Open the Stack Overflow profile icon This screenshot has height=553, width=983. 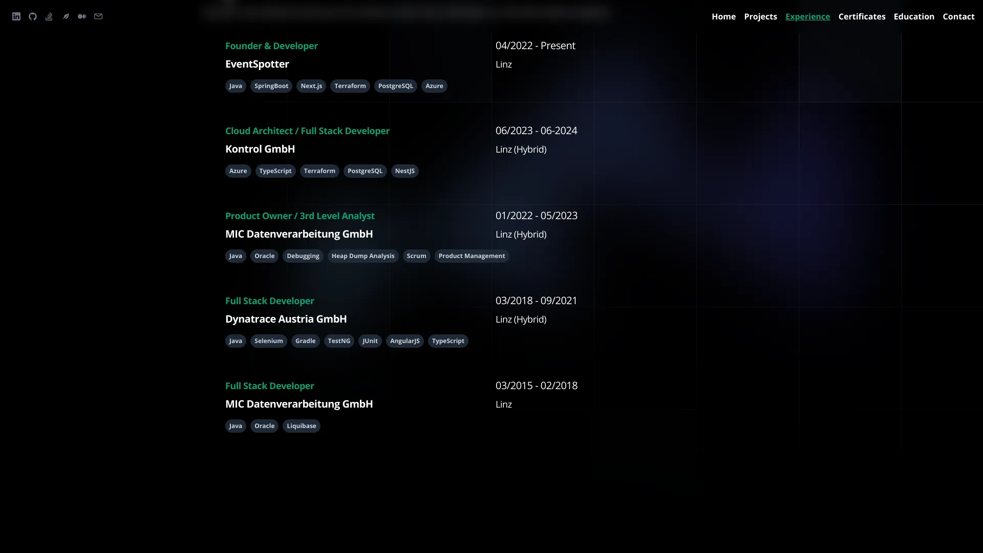(x=49, y=16)
